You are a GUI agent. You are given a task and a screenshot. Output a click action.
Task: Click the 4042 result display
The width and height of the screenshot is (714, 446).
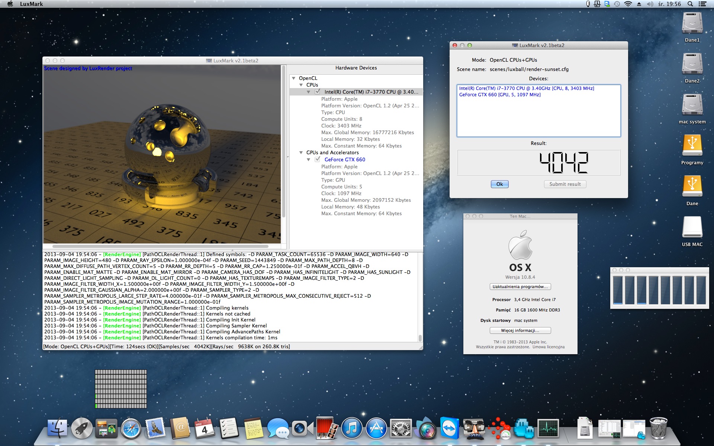pos(538,162)
